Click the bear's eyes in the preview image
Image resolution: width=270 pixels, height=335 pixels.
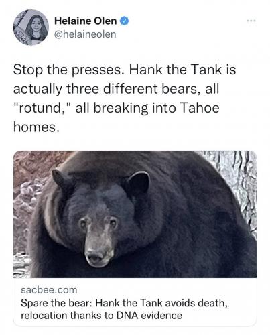click(98, 223)
